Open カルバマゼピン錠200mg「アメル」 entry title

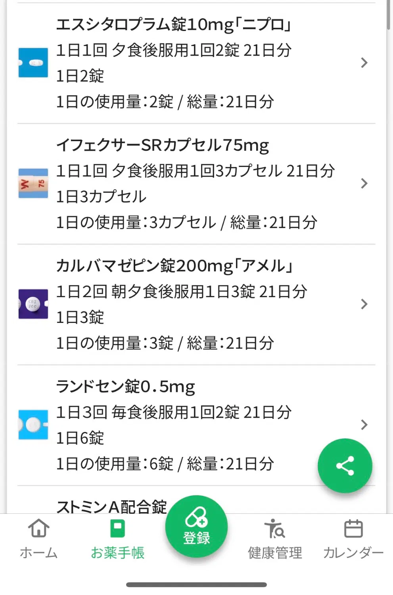pos(174,266)
